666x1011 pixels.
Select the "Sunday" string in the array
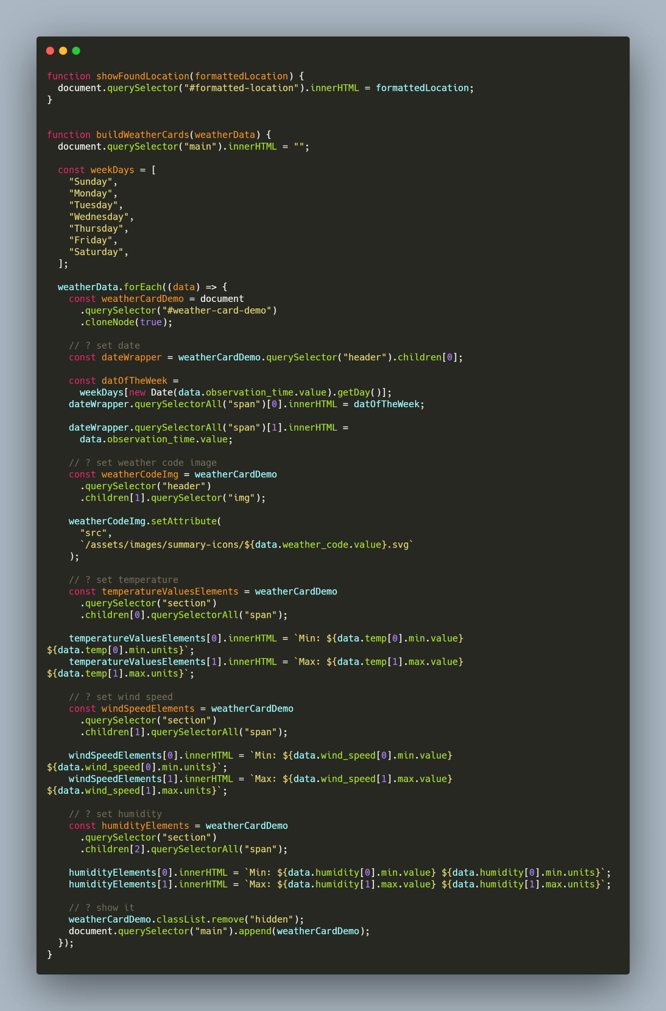pos(91,182)
